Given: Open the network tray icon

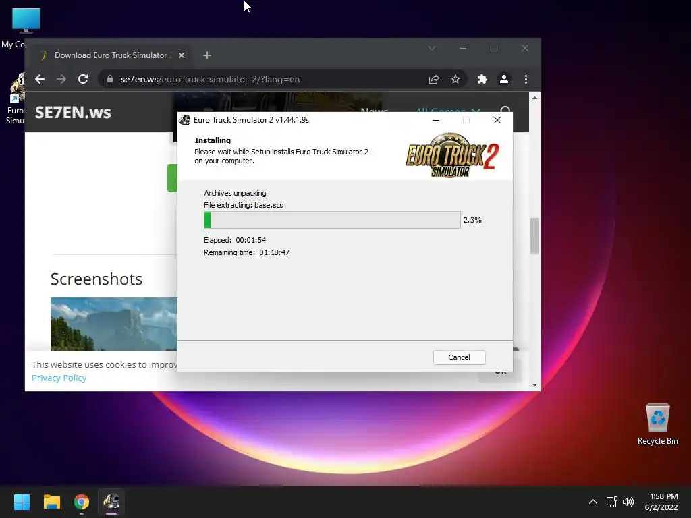Looking at the screenshot, I should [x=611, y=502].
